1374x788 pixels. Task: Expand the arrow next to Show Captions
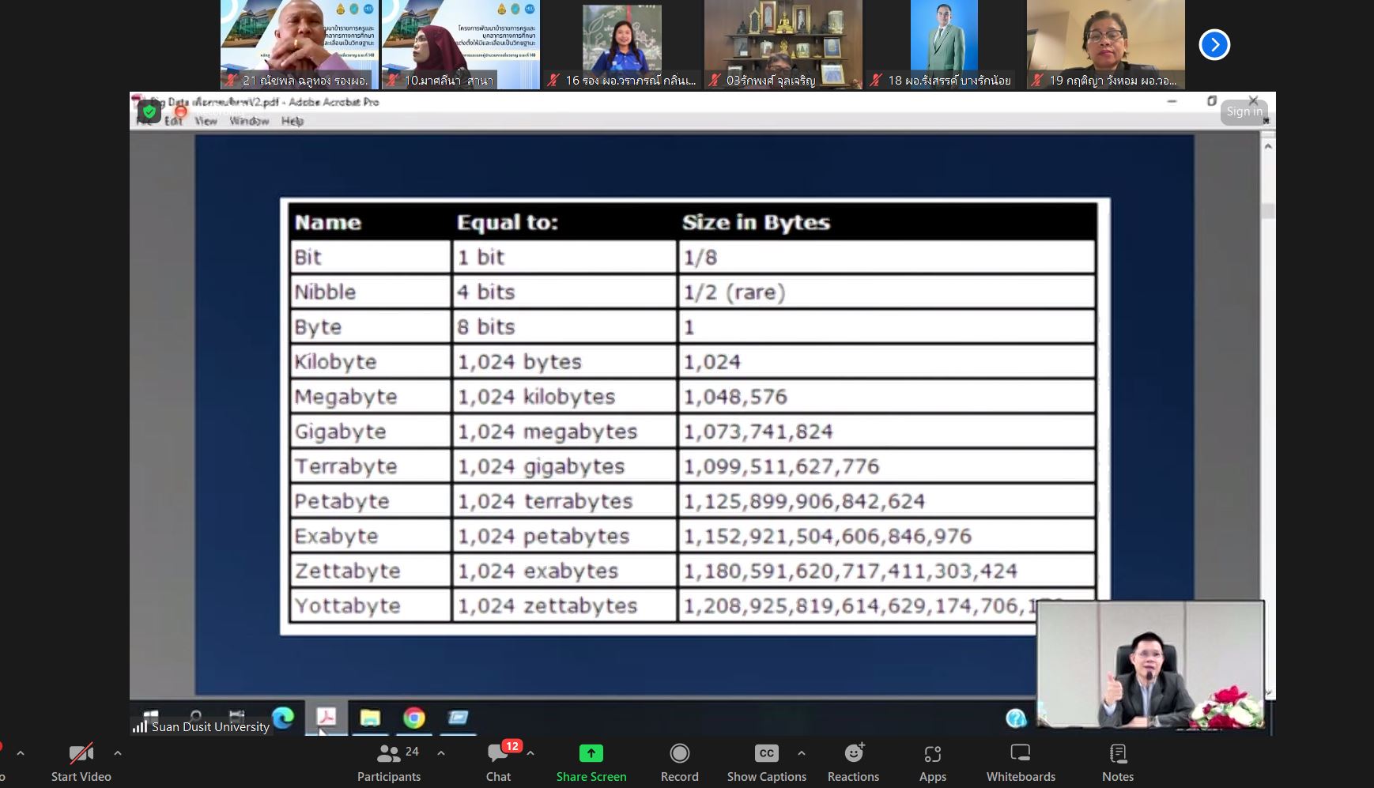pos(802,753)
